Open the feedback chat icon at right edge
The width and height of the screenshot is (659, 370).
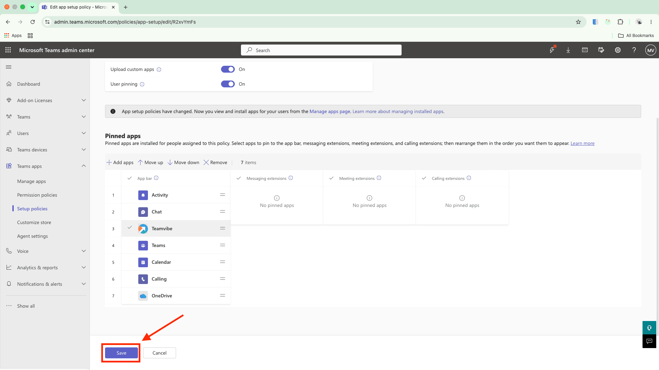point(649,341)
